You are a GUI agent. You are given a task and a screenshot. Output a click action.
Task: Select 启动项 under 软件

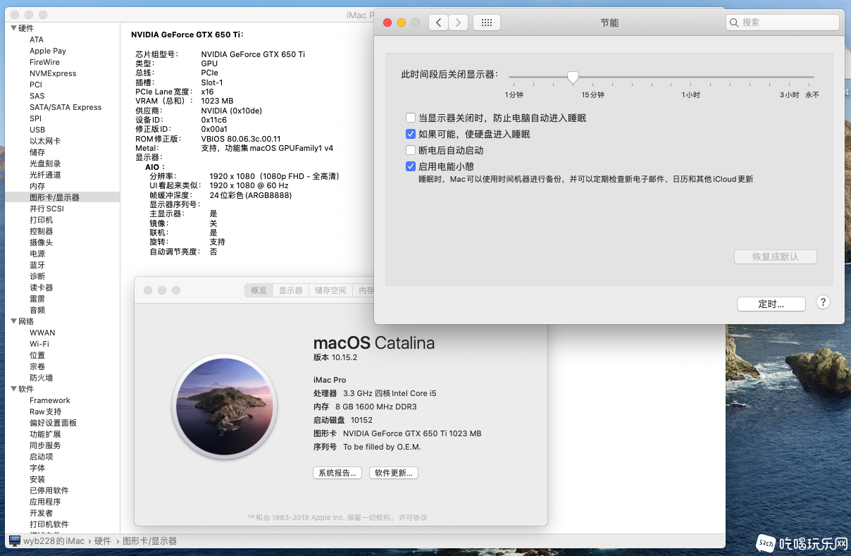(42, 457)
